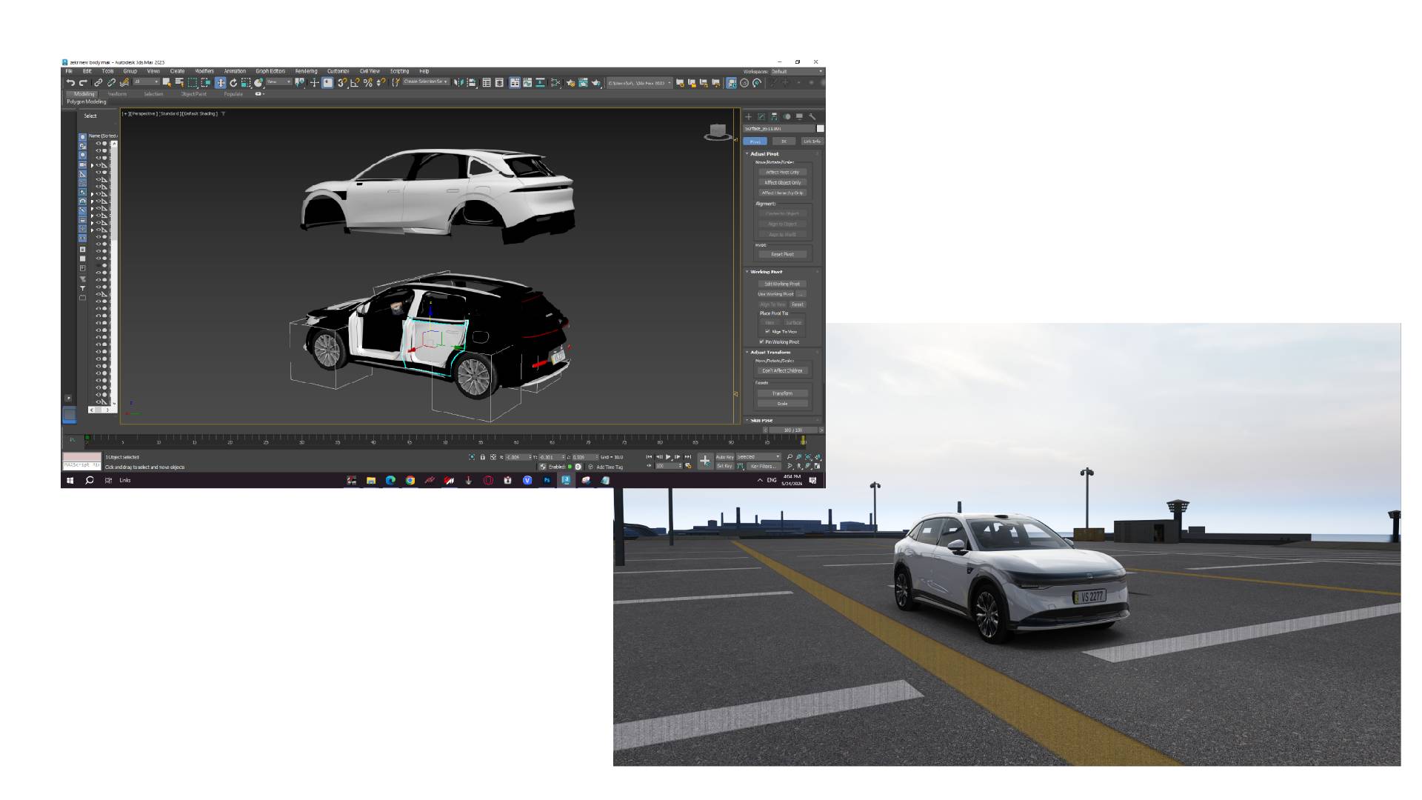This screenshot has width=1422, height=800.
Task: Open the Material Editor icon
Action: point(555,83)
